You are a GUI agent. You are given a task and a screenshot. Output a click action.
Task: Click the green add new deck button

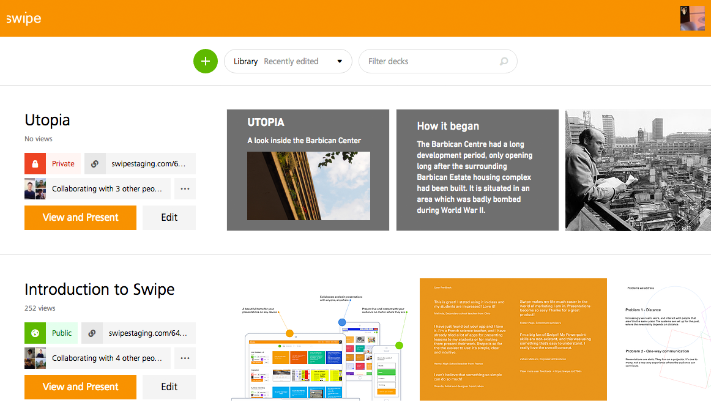(x=206, y=61)
